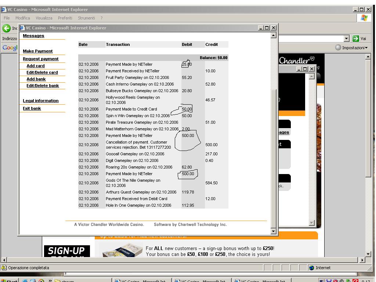This screenshot has width=376, height=282.
Task: Open the Modifica menu
Action: click(x=22, y=18)
